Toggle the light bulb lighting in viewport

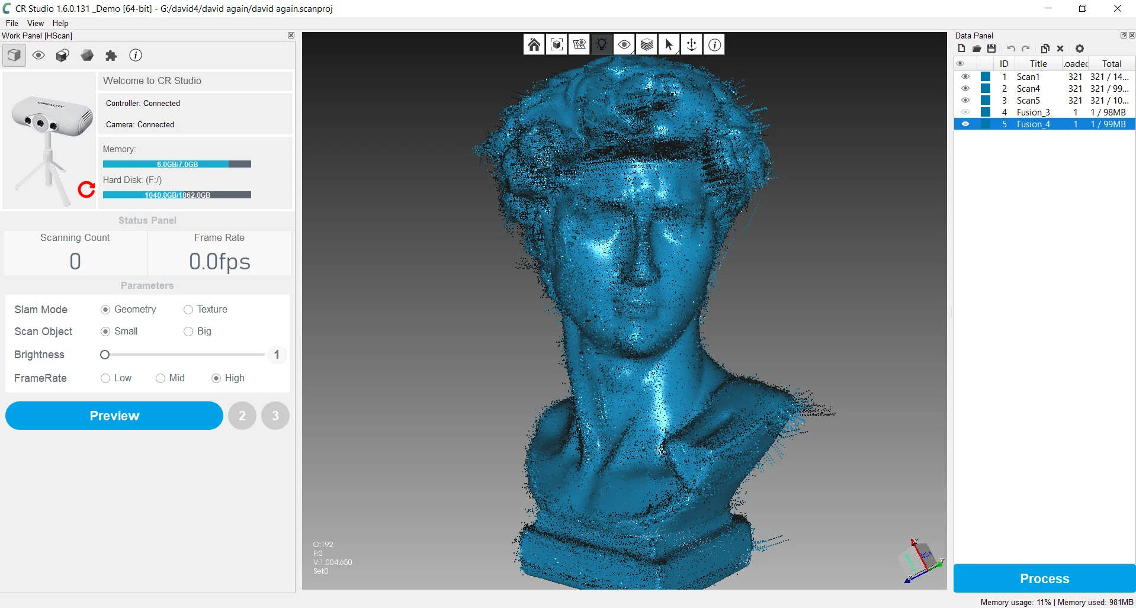click(602, 44)
